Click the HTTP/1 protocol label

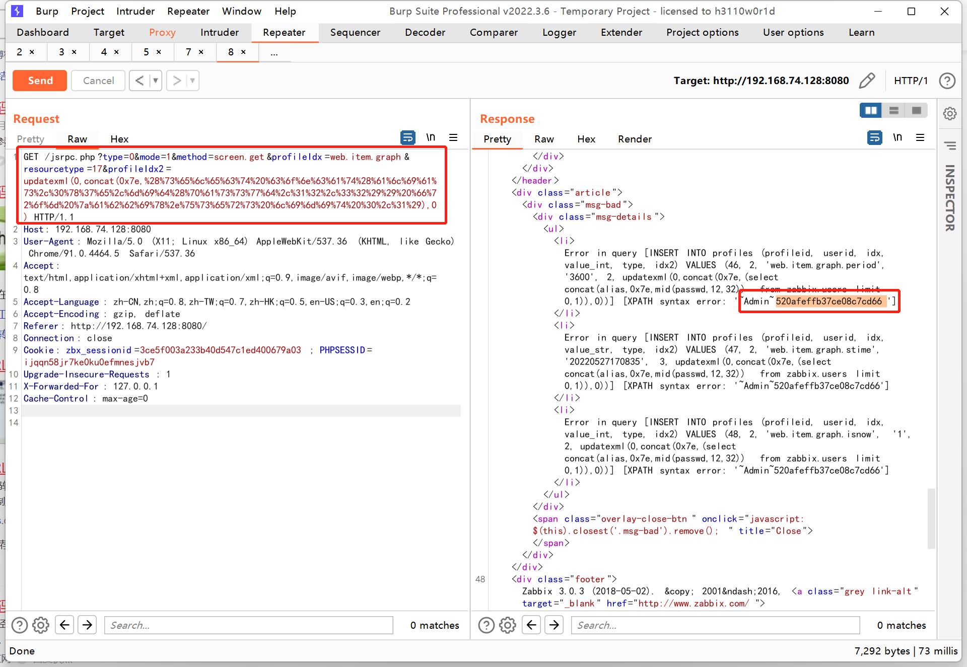[x=911, y=81]
